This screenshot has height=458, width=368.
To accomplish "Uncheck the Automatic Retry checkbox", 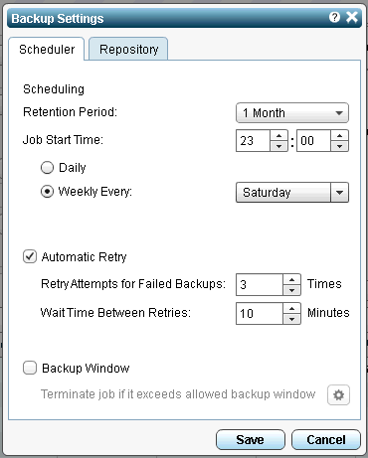I will (30, 256).
